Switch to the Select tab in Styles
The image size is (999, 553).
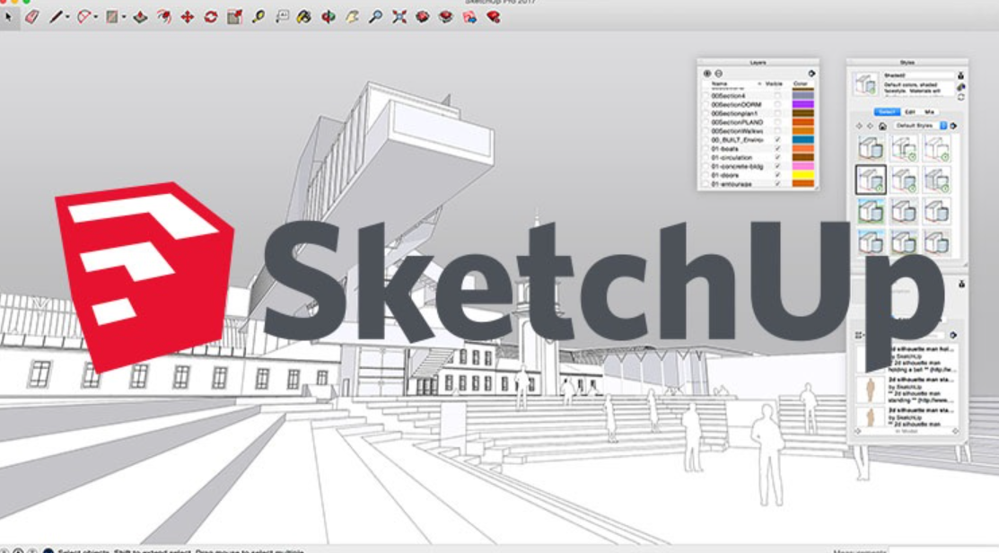[x=886, y=112]
